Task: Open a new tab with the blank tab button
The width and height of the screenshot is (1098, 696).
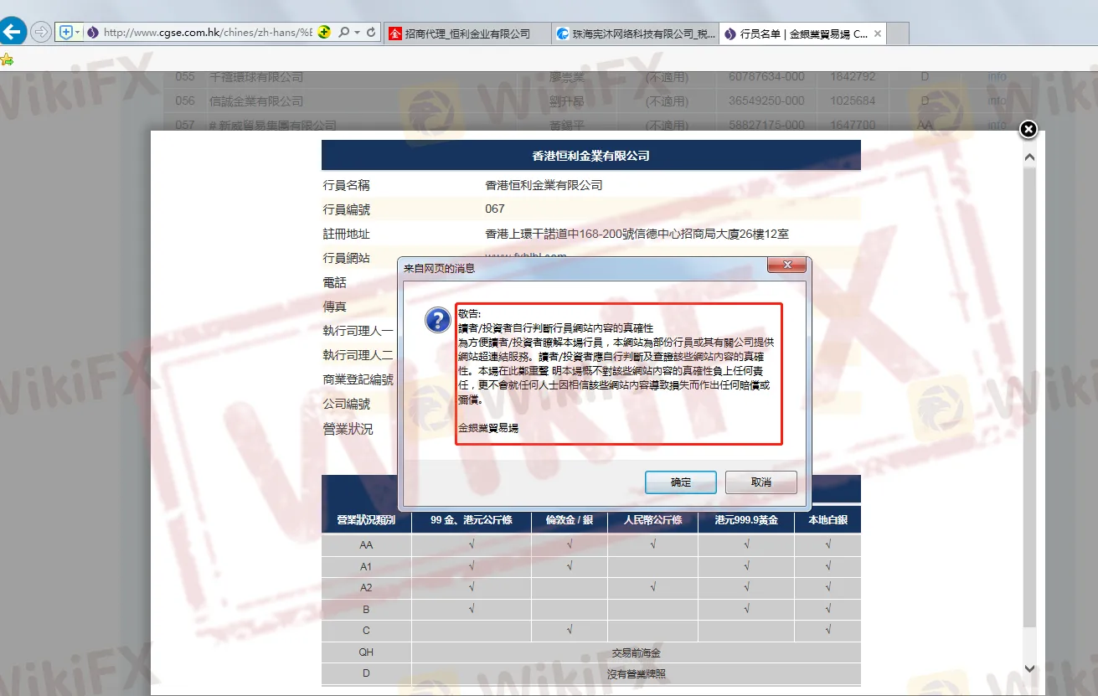Action: 898,34
